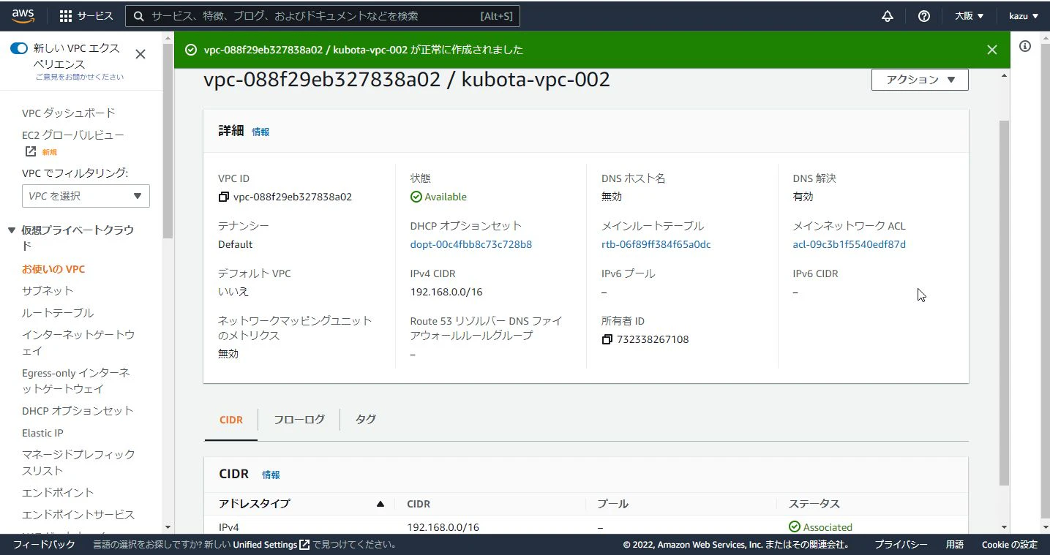Image resolution: width=1050 pixels, height=555 pixels.
Task: Open network ACL acl-09c3b1f5540edf87d link
Action: coord(850,244)
